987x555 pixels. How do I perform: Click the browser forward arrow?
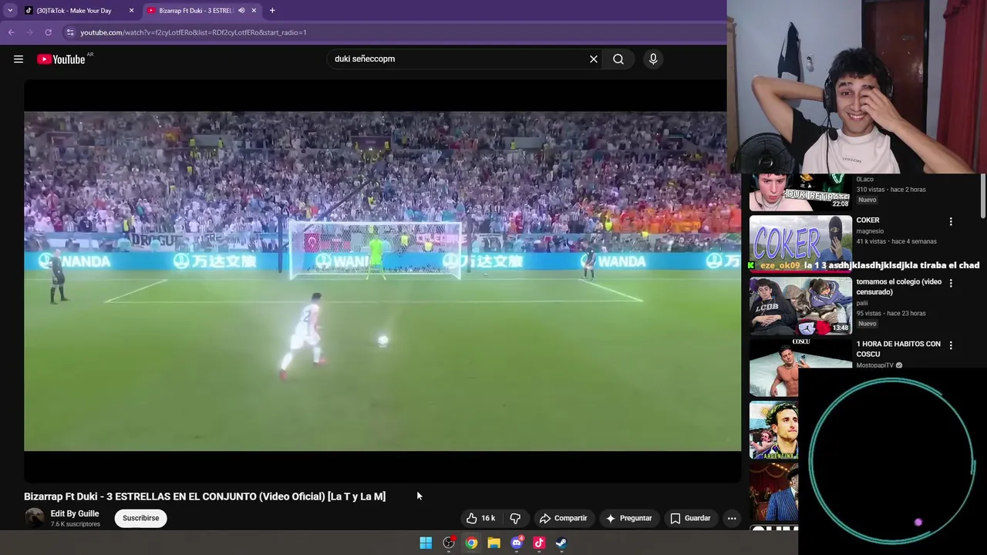(x=29, y=32)
